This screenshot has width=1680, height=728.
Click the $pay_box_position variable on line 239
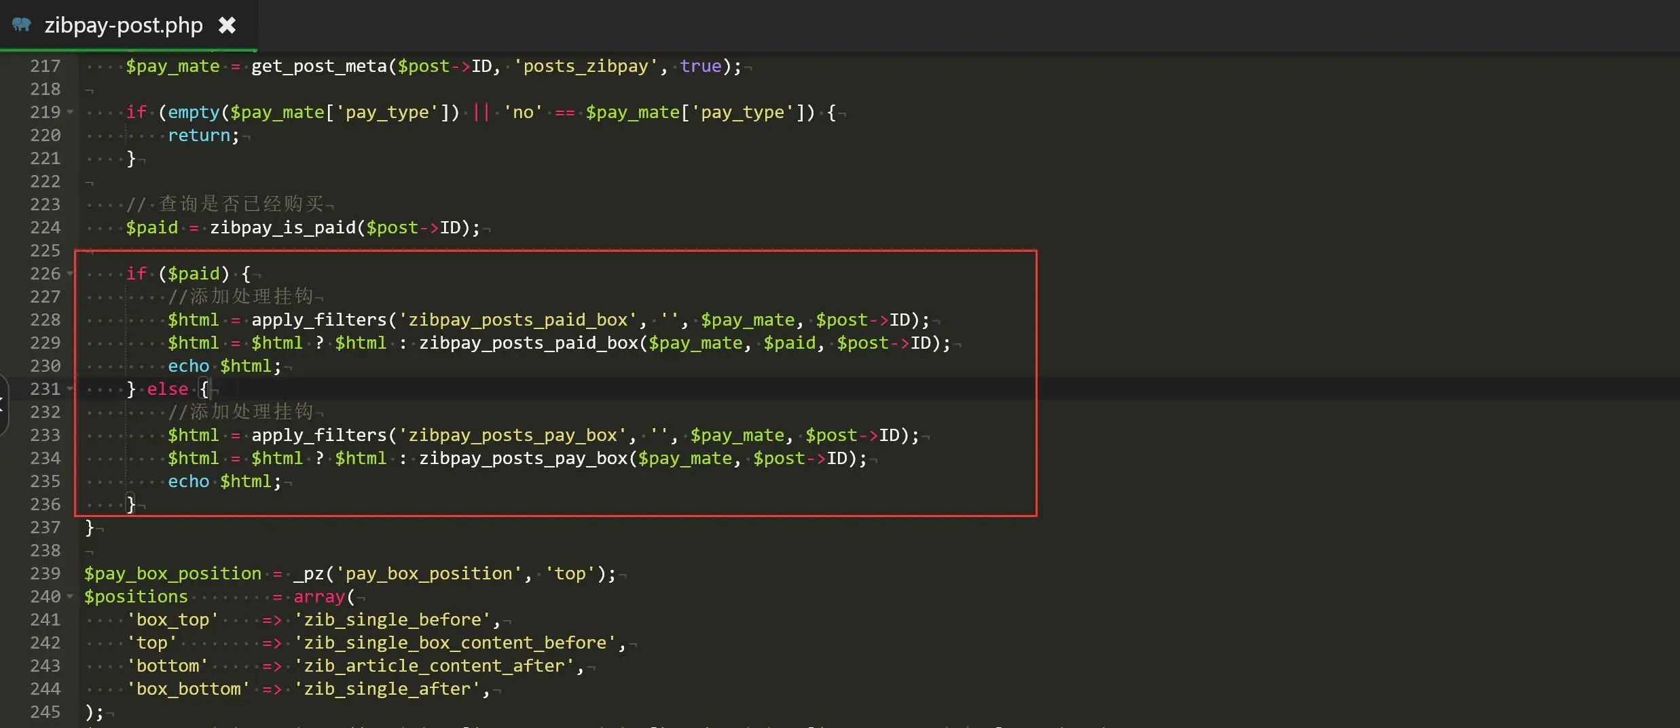tap(172, 573)
